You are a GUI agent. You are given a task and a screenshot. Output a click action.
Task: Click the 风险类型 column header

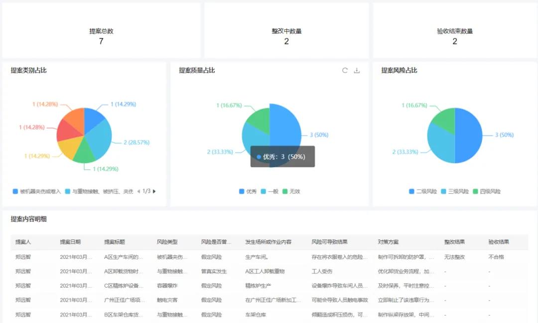167,242
